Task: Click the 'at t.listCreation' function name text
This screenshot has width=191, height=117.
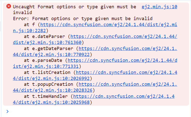Action: pos(47,72)
